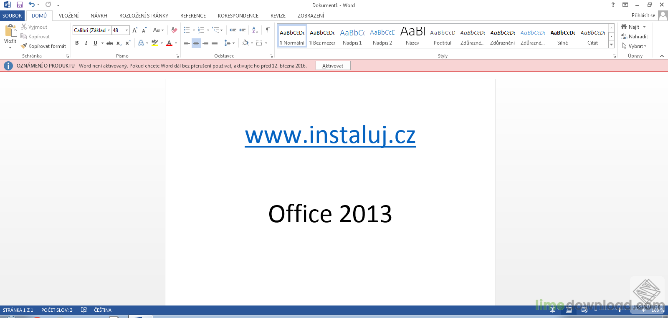The width and height of the screenshot is (668, 318).
Task: Apply borders with the borders icon
Action: pos(259,43)
